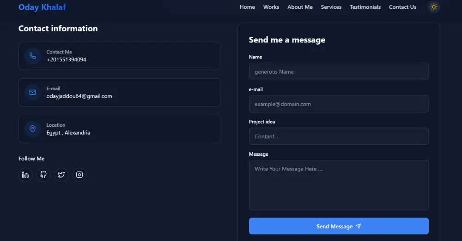Click the Message field label
462x241 pixels.
[x=259, y=154]
